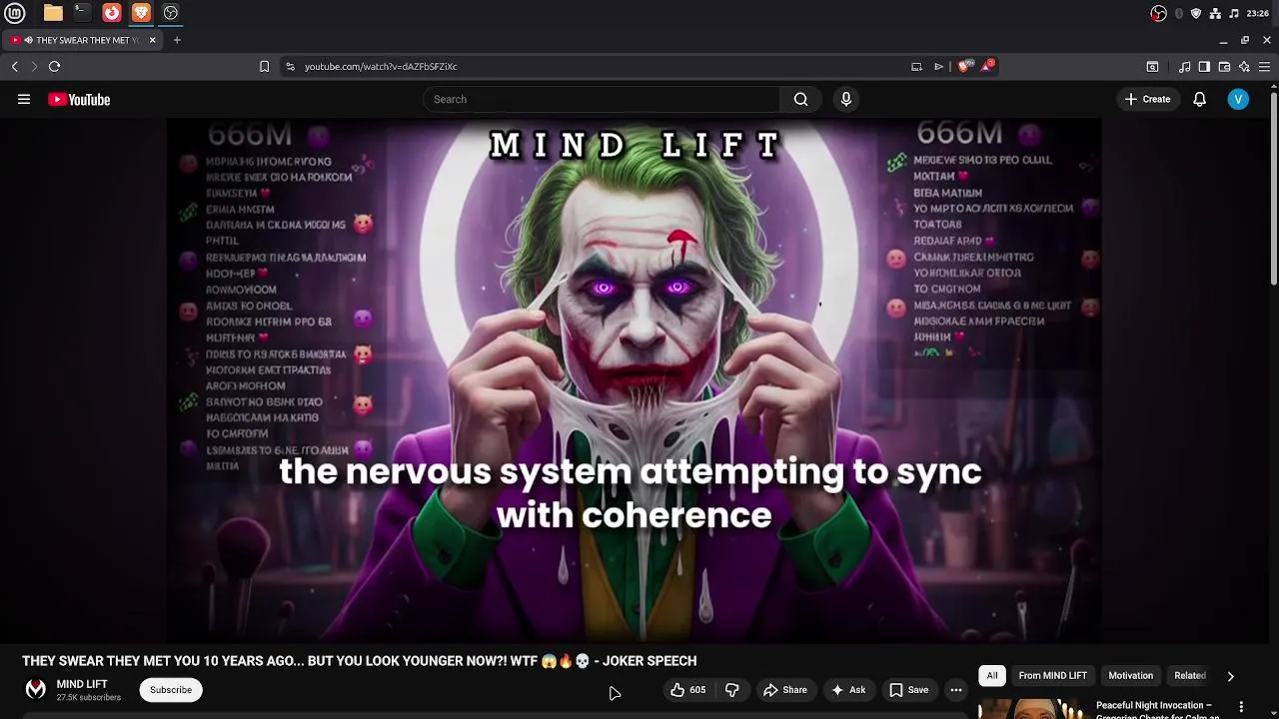Viewport: 1279px width, 719px height.
Task: Expand the YouTube guide menu
Action: click(x=24, y=99)
